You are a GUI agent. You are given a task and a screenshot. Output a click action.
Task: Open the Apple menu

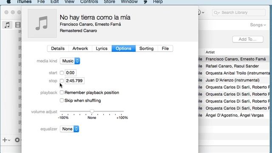point(8,2)
